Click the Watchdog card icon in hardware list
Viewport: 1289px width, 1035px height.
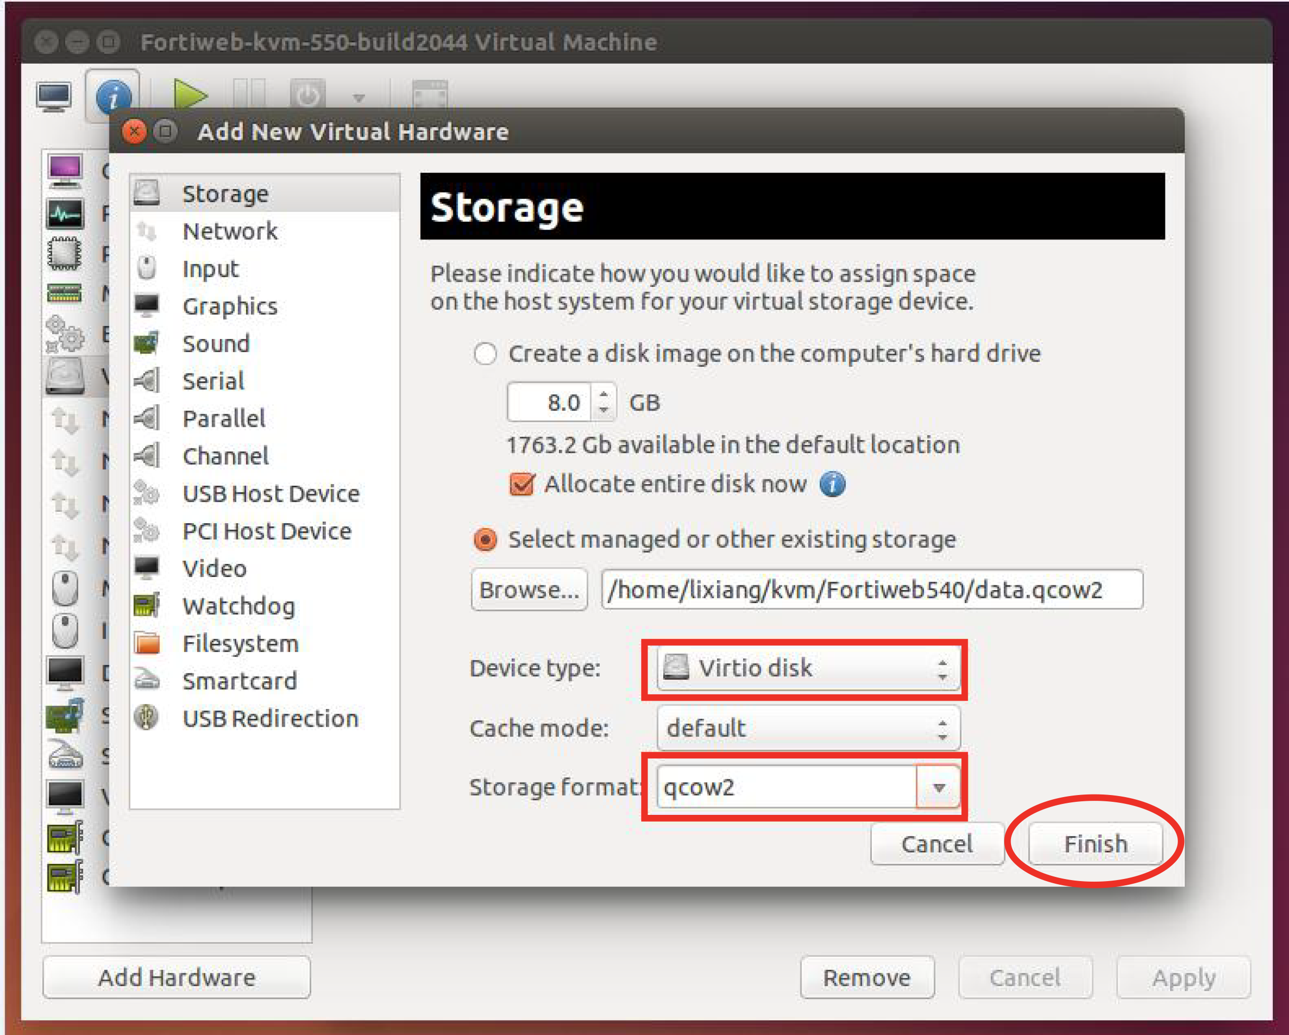coord(147,606)
